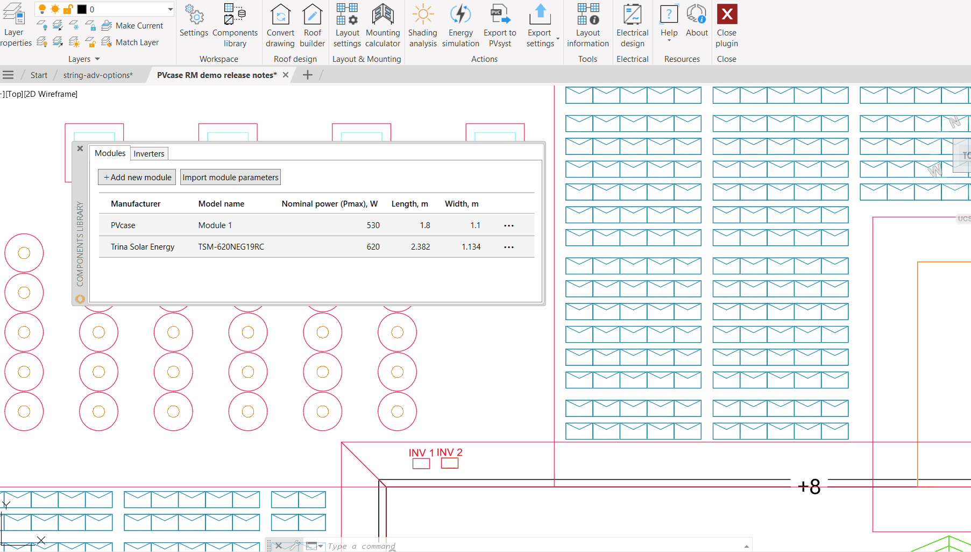Start Energy simulation
The image size is (971, 552).
[460, 25]
